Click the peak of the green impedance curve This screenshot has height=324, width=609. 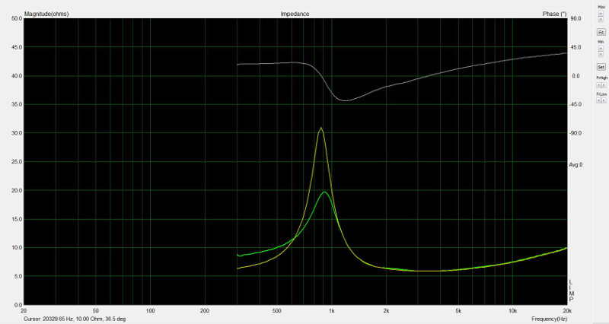point(325,192)
